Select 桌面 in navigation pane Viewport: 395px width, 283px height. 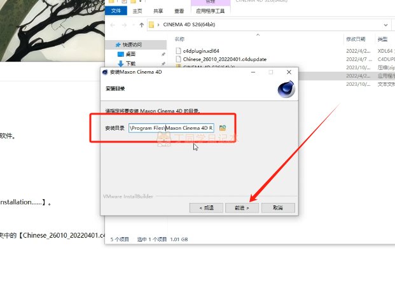coord(131,54)
